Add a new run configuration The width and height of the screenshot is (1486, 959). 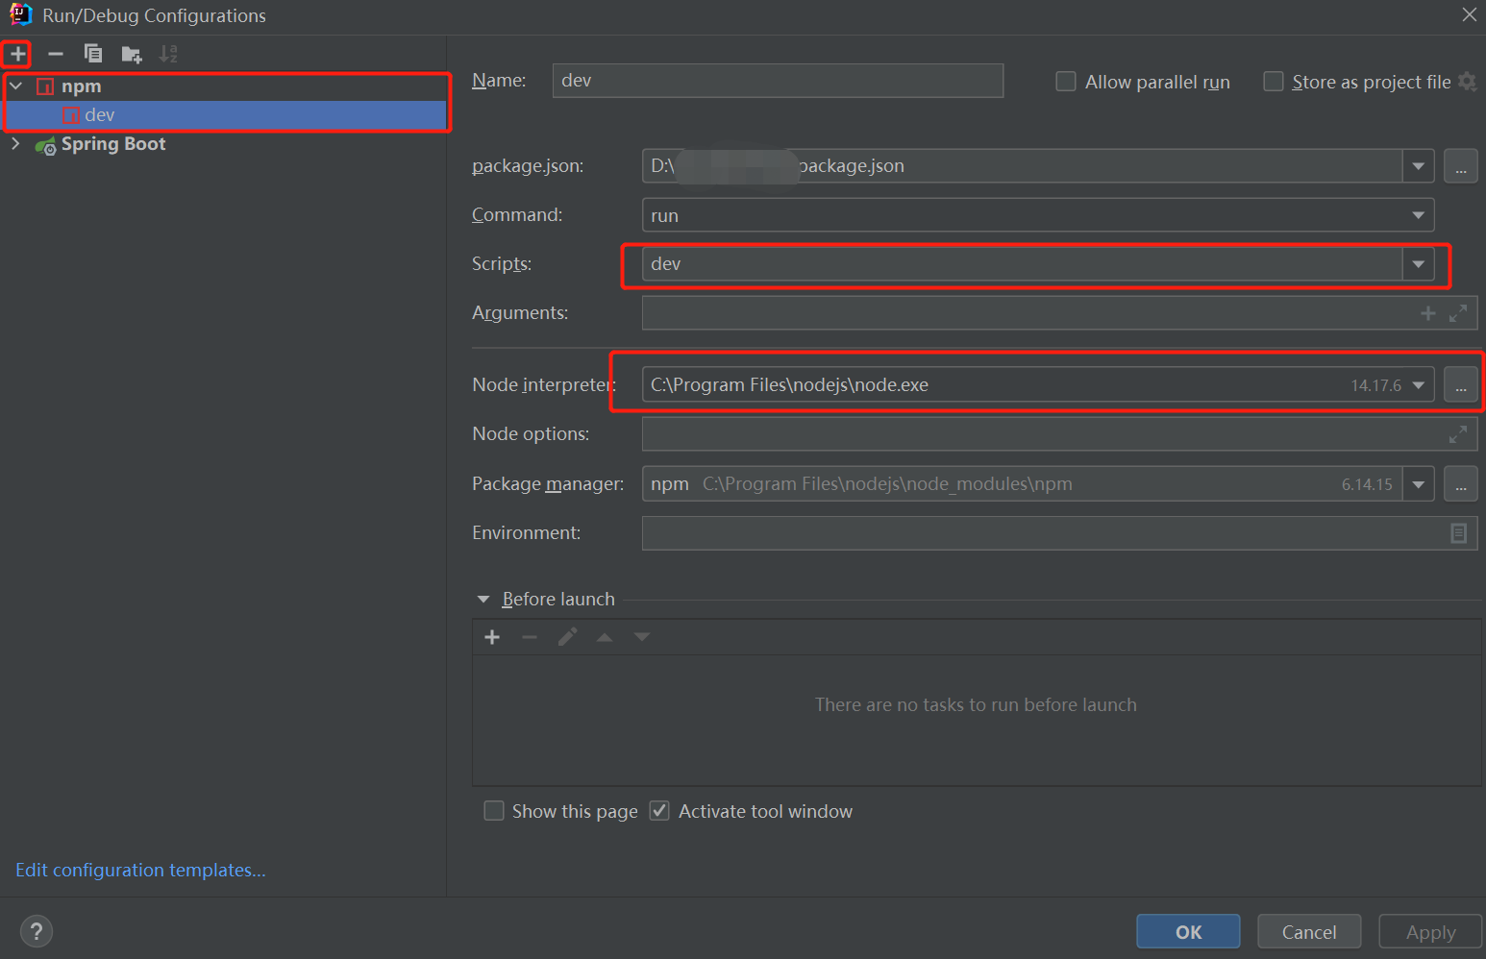pos(17,54)
